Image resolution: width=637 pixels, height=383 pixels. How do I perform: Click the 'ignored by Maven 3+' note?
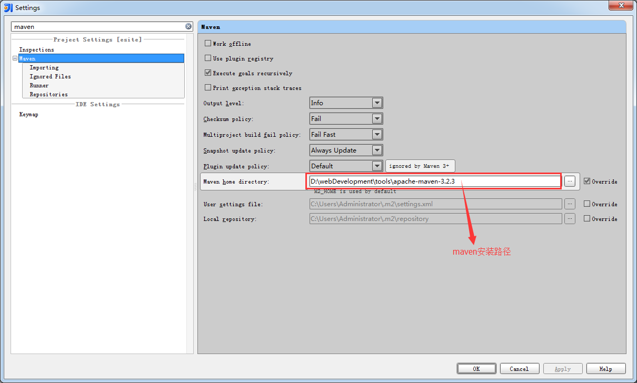pos(420,166)
